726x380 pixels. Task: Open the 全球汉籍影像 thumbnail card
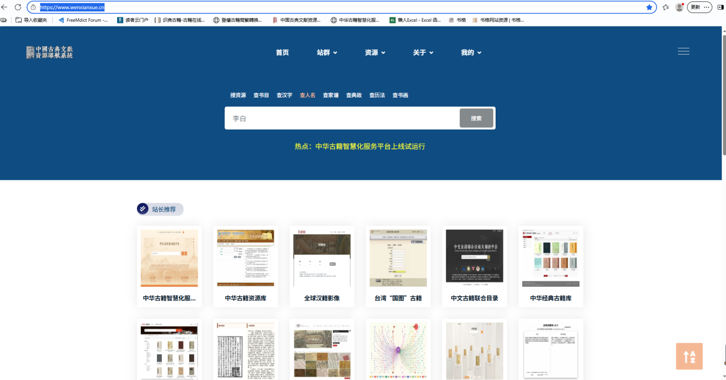[322, 266]
